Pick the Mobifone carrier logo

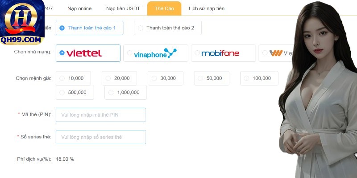coord(220,53)
